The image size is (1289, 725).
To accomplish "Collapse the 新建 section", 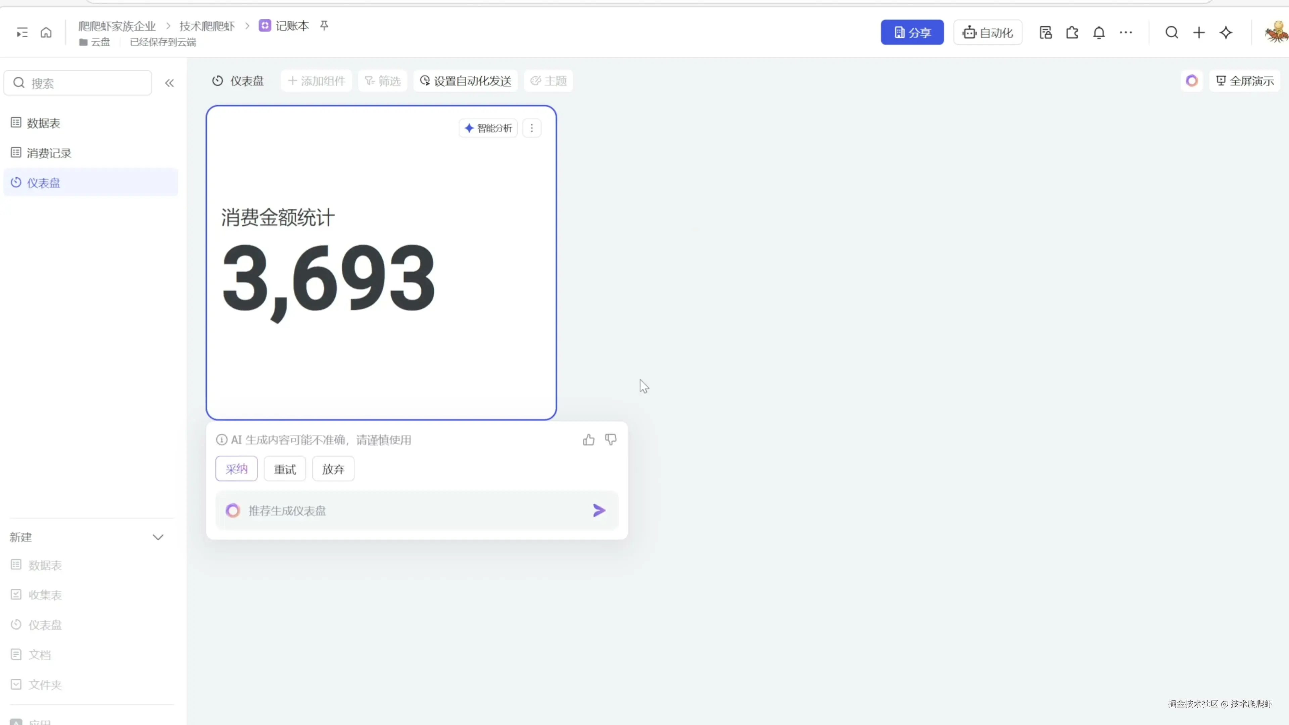I will point(158,537).
